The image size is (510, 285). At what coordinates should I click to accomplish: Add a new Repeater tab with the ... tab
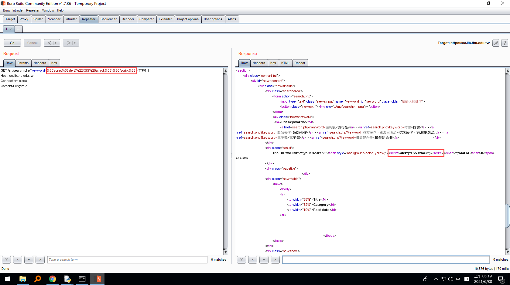tap(18, 29)
